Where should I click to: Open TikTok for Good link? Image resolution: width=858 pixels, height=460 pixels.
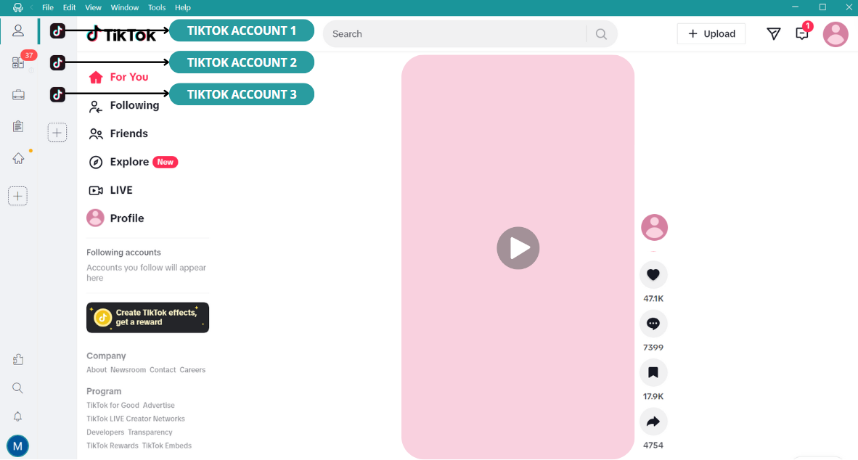pos(113,406)
